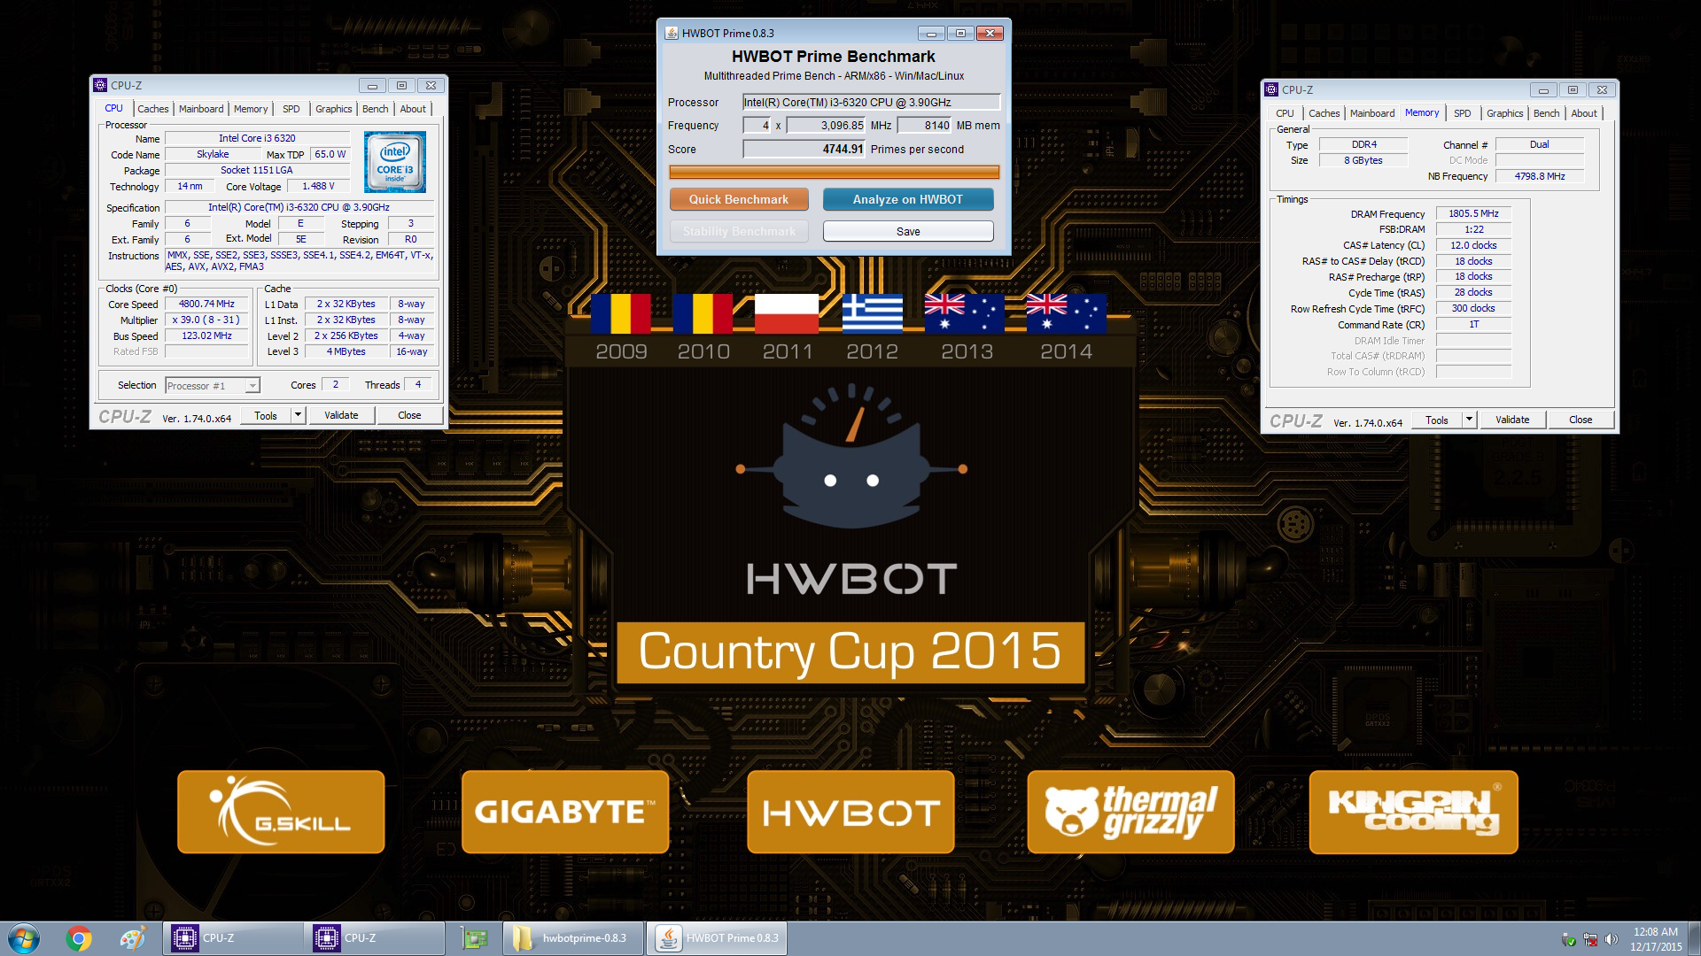Click the show desktop strip

coord(1694,938)
